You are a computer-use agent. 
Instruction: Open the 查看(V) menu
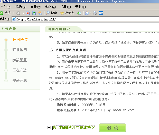coord(36,7)
